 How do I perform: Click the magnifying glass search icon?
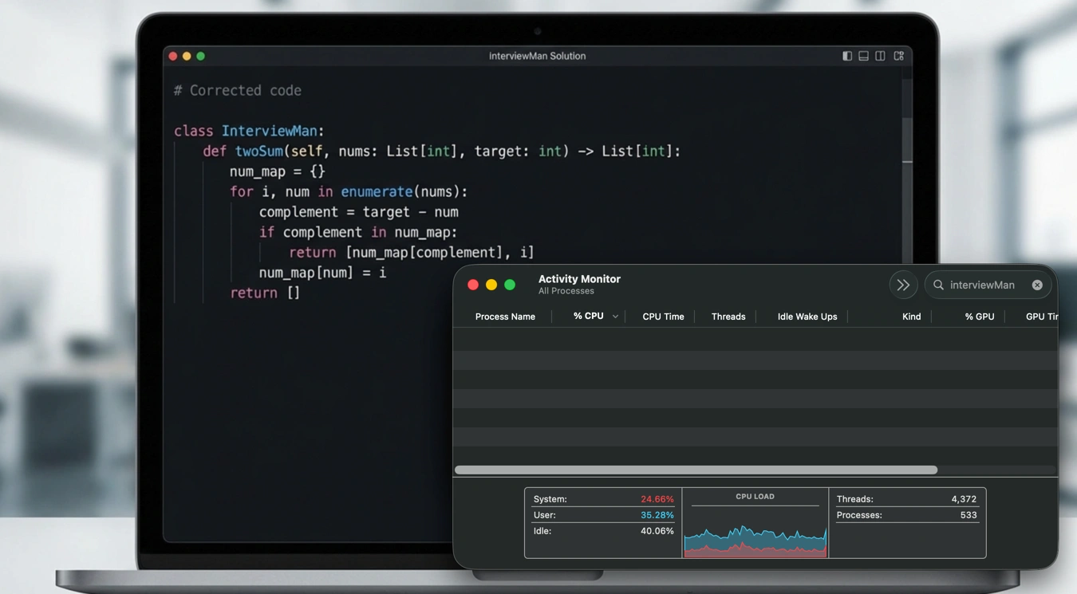[939, 285]
